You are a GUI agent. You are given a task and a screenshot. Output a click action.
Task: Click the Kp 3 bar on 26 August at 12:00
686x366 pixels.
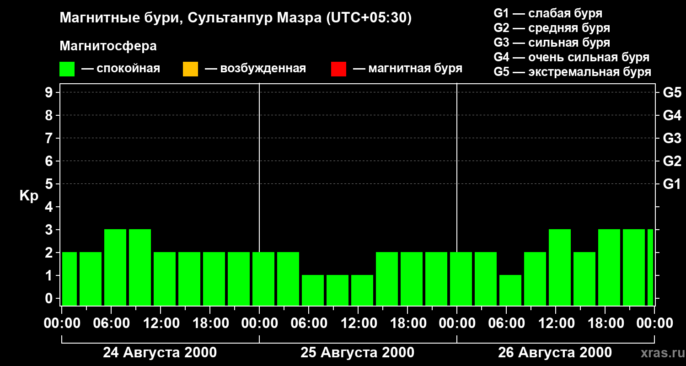click(x=560, y=267)
